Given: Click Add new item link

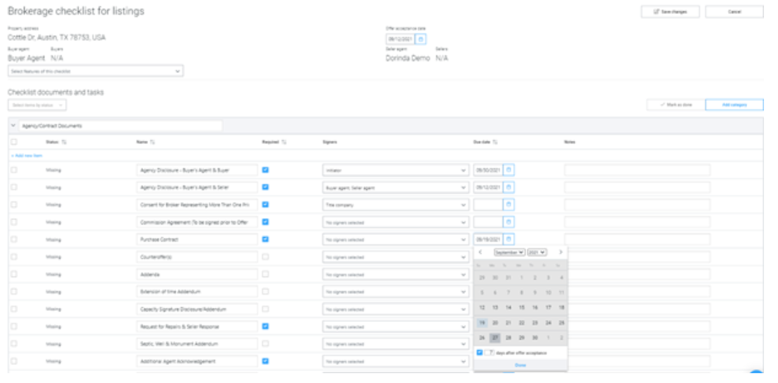Looking at the screenshot, I should 27,155.
